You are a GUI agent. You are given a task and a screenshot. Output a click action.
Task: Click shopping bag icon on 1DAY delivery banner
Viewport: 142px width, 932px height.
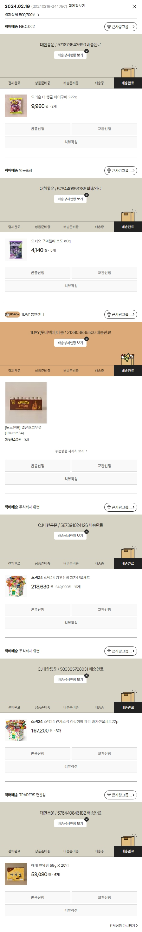click(127, 359)
